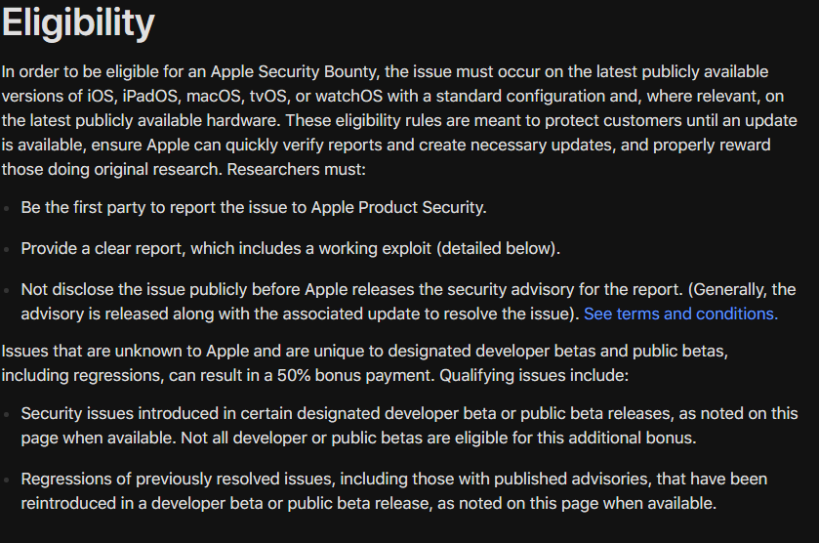This screenshot has width=819, height=543.
Task: Click the Eligibility heading
Action: 78,22
